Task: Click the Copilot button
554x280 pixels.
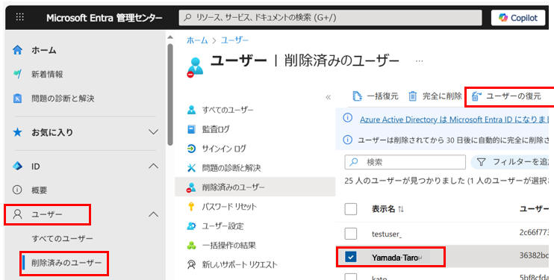Action: coord(518,18)
